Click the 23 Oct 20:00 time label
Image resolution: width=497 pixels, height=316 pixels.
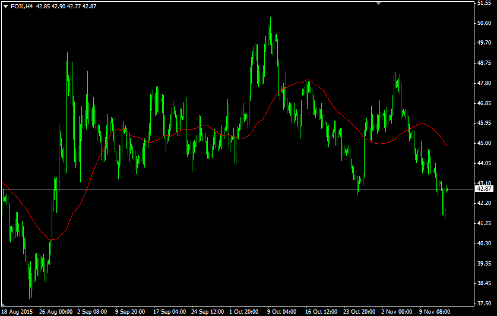[360, 312]
